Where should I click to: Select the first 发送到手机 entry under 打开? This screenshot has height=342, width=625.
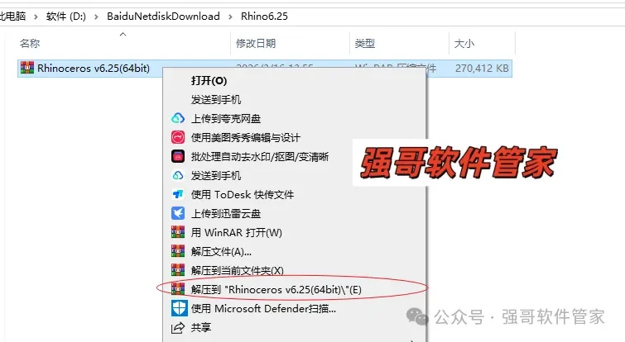[x=215, y=99]
